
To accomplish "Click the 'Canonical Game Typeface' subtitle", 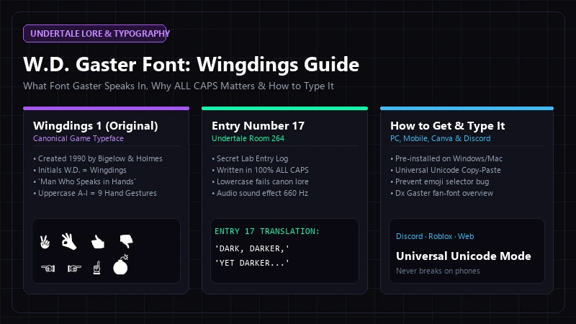I will pyautogui.click(x=78, y=138).
